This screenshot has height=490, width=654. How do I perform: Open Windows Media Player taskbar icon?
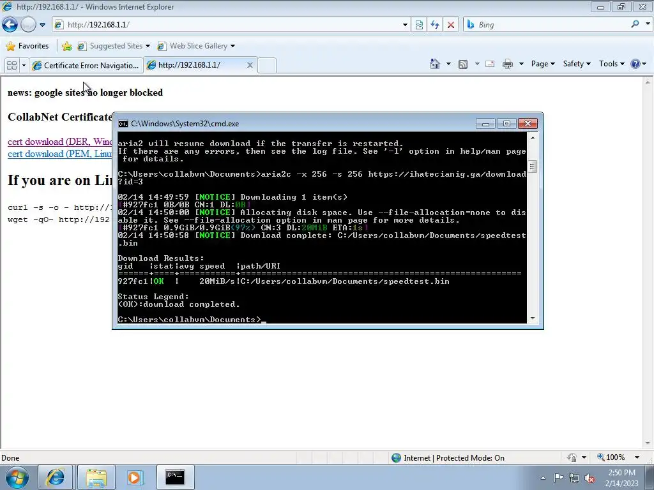point(134,477)
